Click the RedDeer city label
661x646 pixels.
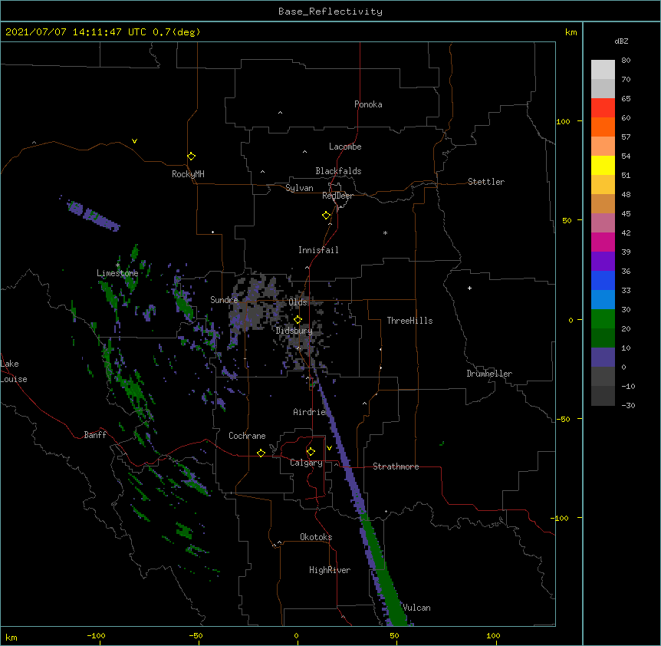coord(337,196)
